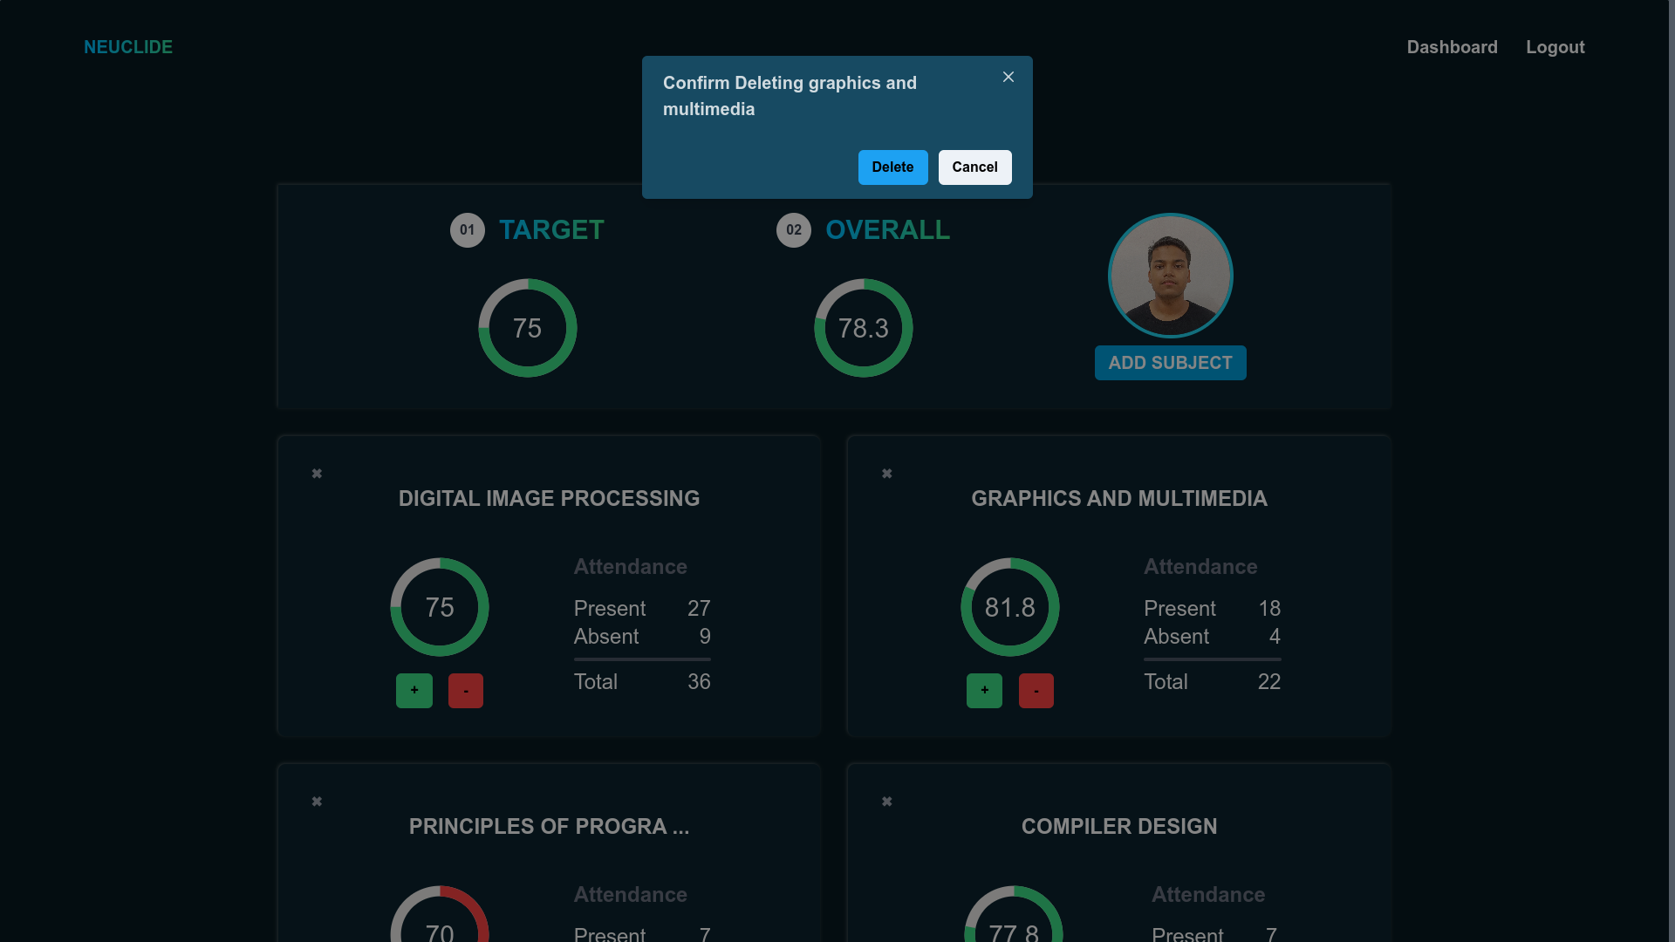Add absent for Graphics and Multimedia
Image resolution: width=1675 pixels, height=942 pixels.
tap(1036, 691)
